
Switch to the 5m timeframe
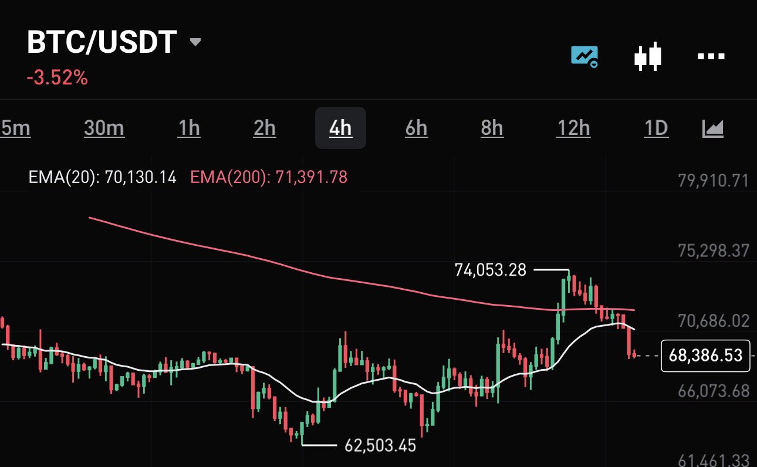[16, 128]
